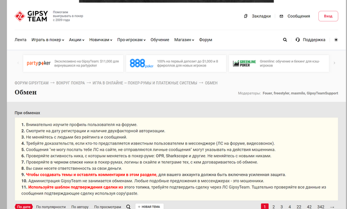
Task: Open Поддержка headset support link
Action: tap(310, 40)
